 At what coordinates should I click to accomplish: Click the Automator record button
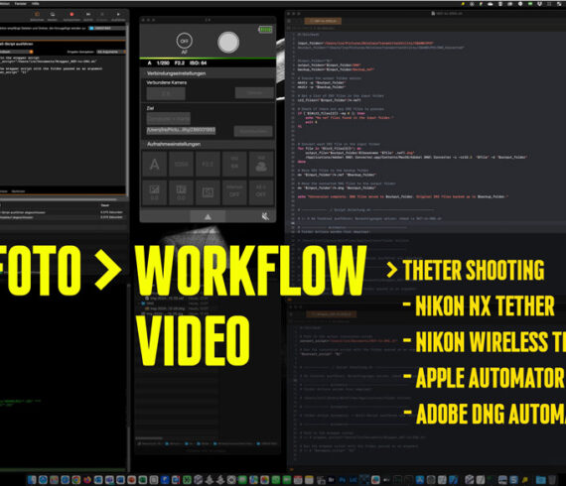pyautogui.click(x=71, y=15)
